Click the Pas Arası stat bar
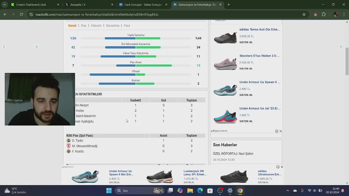 pos(136,66)
